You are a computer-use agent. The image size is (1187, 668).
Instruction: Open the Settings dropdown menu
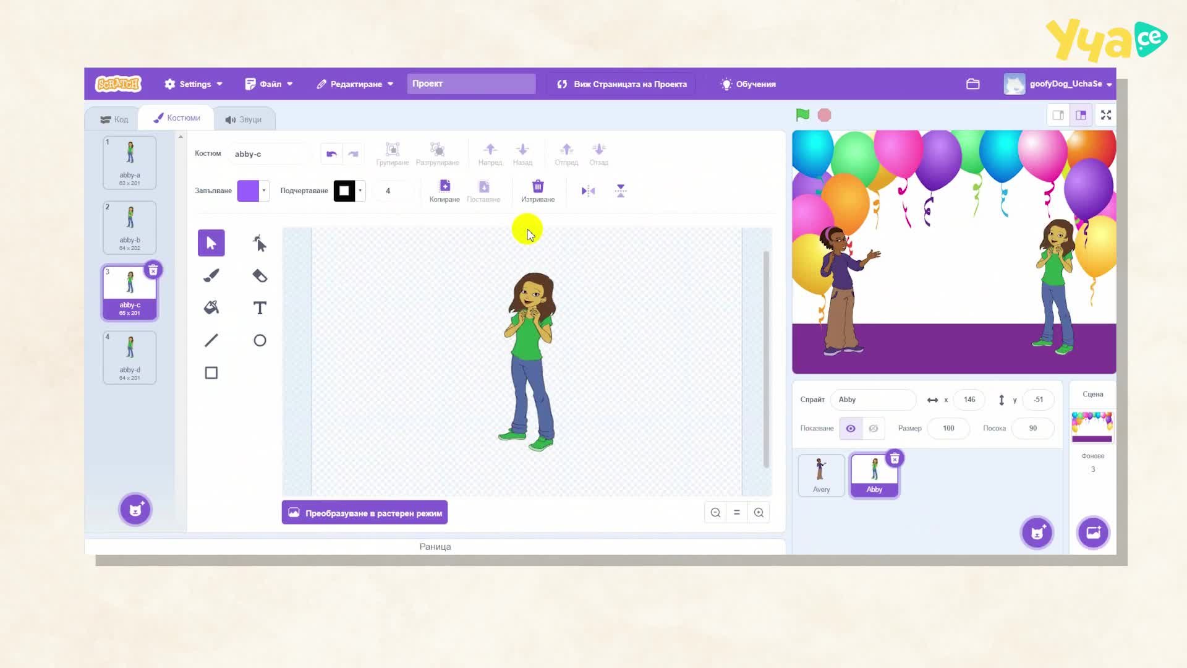(x=194, y=84)
